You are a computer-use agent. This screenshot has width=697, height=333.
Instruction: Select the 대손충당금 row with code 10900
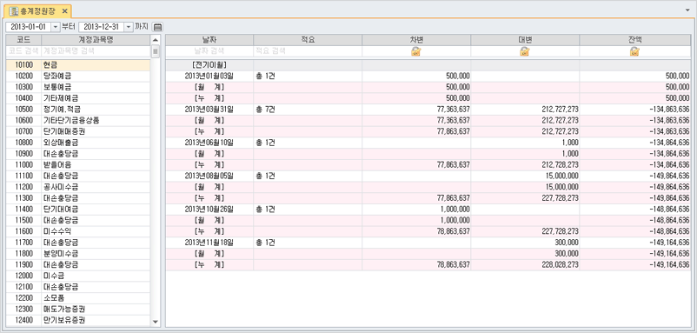coord(78,154)
